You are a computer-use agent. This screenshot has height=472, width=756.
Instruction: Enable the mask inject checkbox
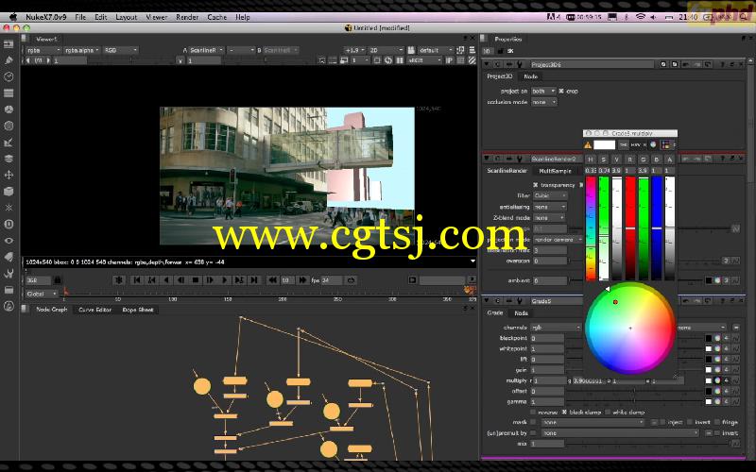tap(664, 422)
